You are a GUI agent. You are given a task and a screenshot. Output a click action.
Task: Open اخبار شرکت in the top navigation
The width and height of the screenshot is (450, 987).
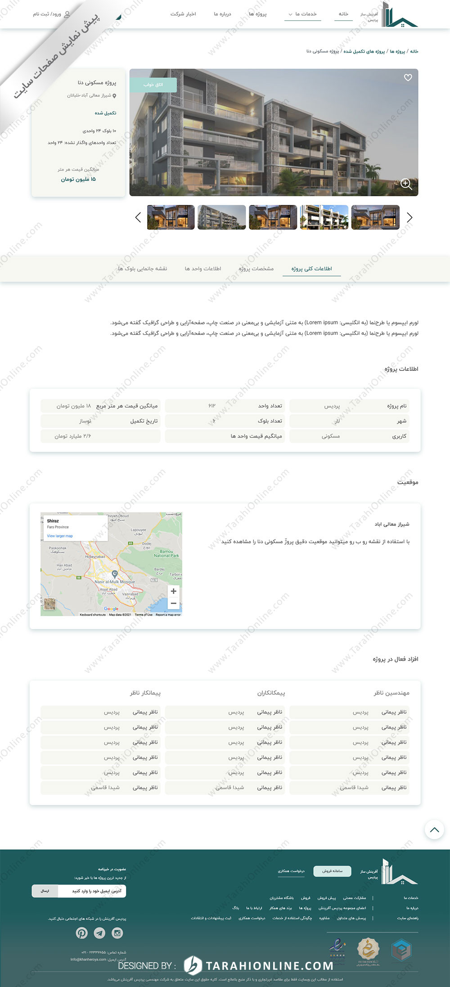click(x=183, y=14)
